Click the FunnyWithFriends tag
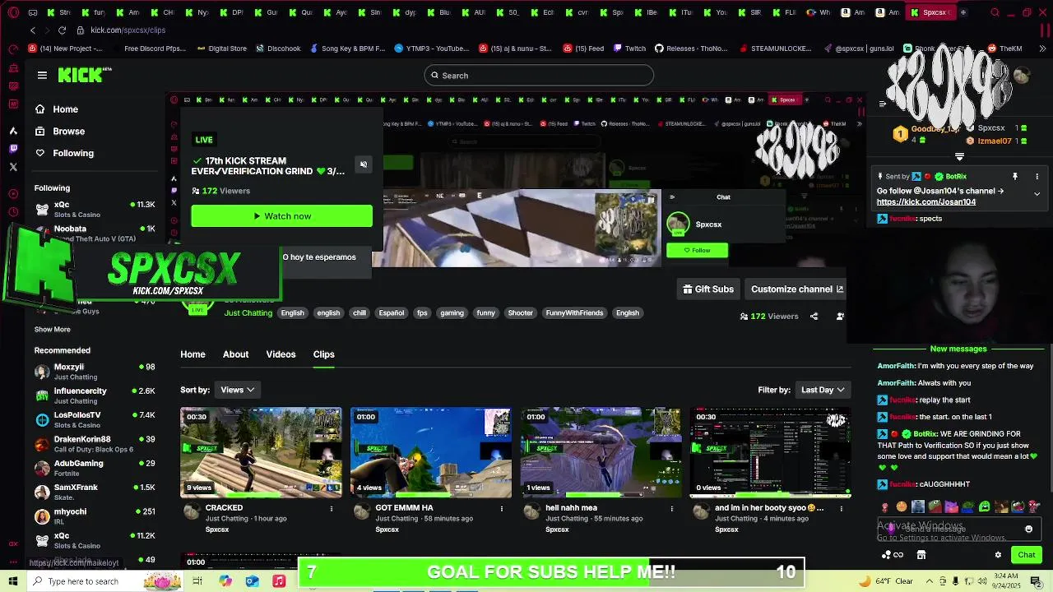 pyautogui.click(x=574, y=313)
